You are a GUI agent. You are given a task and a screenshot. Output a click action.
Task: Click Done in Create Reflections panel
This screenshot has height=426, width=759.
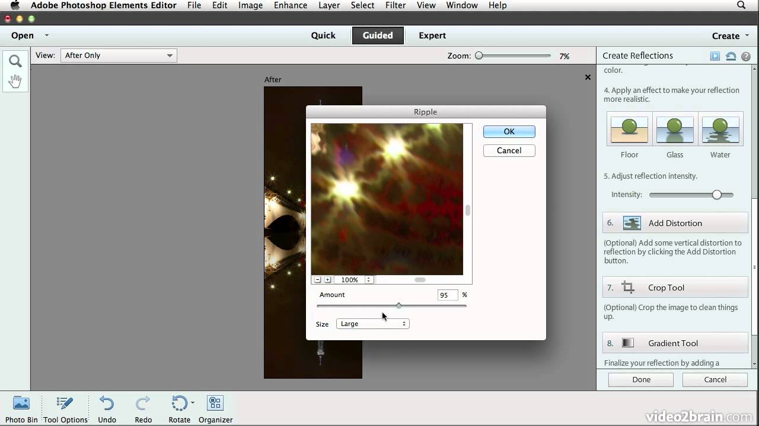click(x=641, y=379)
